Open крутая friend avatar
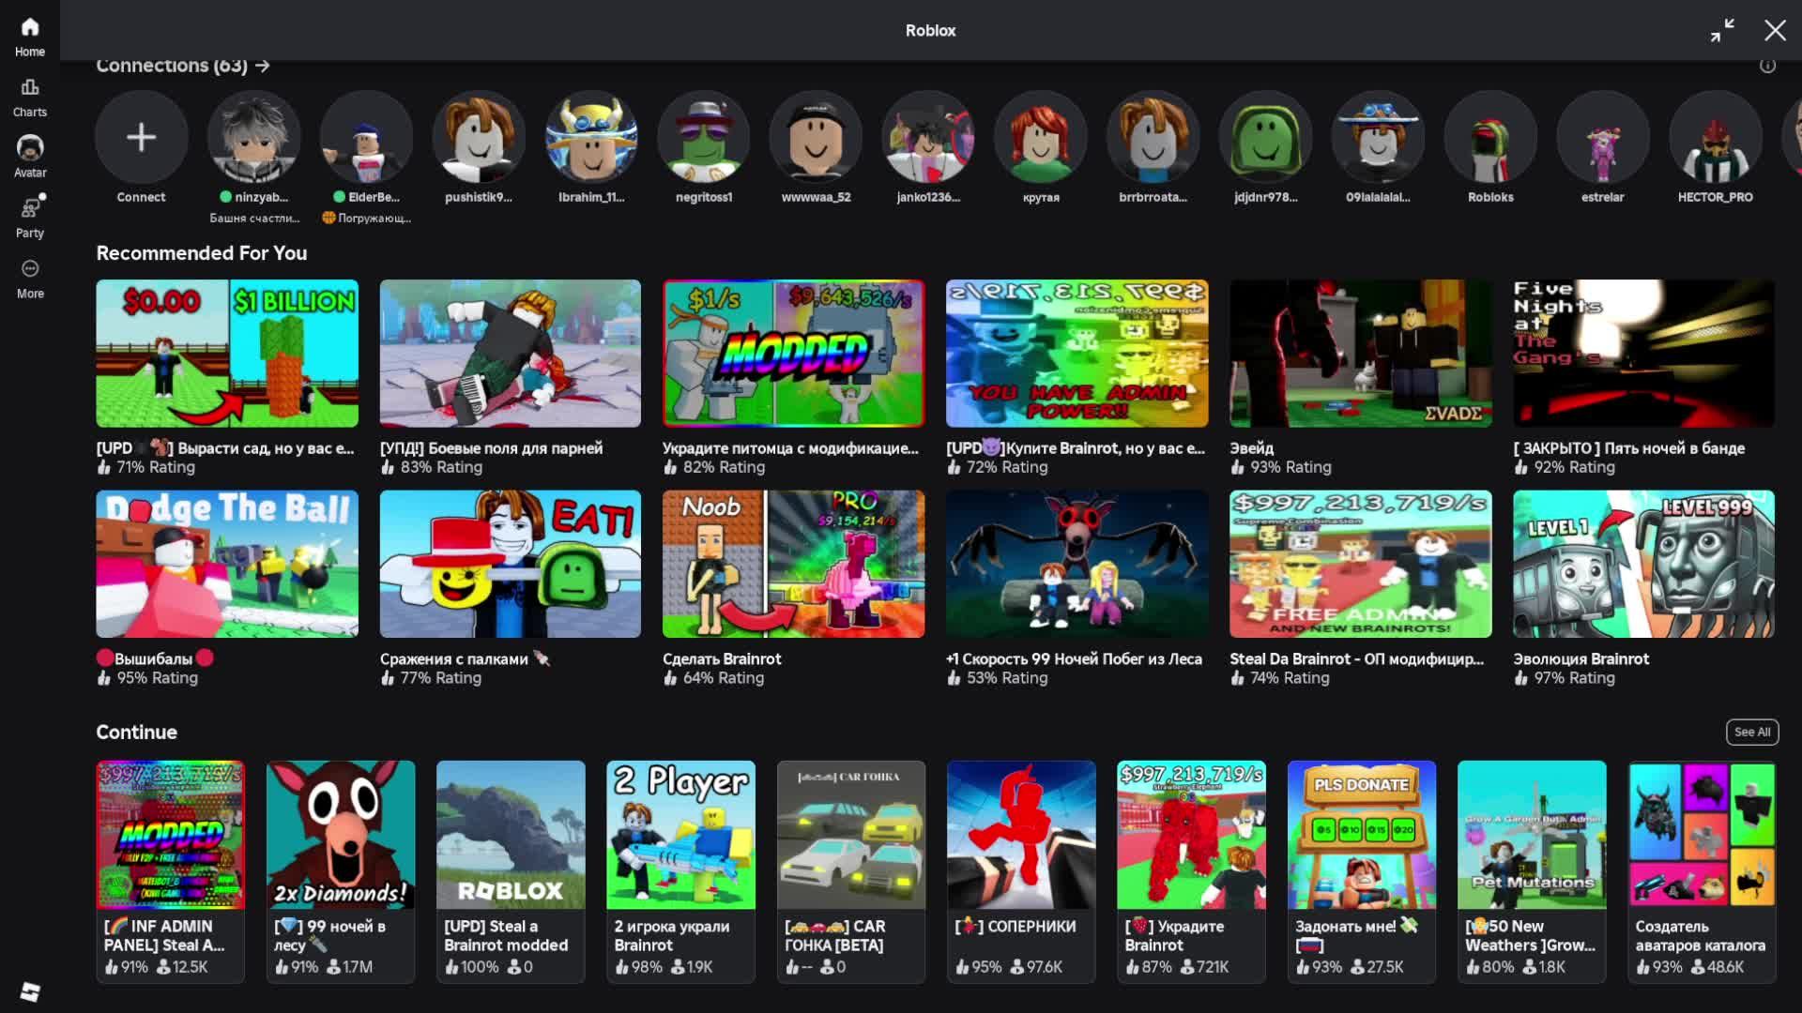Viewport: 1802px width, 1013px height. coord(1041,137)
